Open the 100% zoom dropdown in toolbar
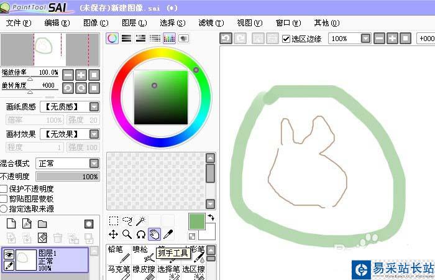The height and width of the screenshot is (280, 435). tap(365, 39)
